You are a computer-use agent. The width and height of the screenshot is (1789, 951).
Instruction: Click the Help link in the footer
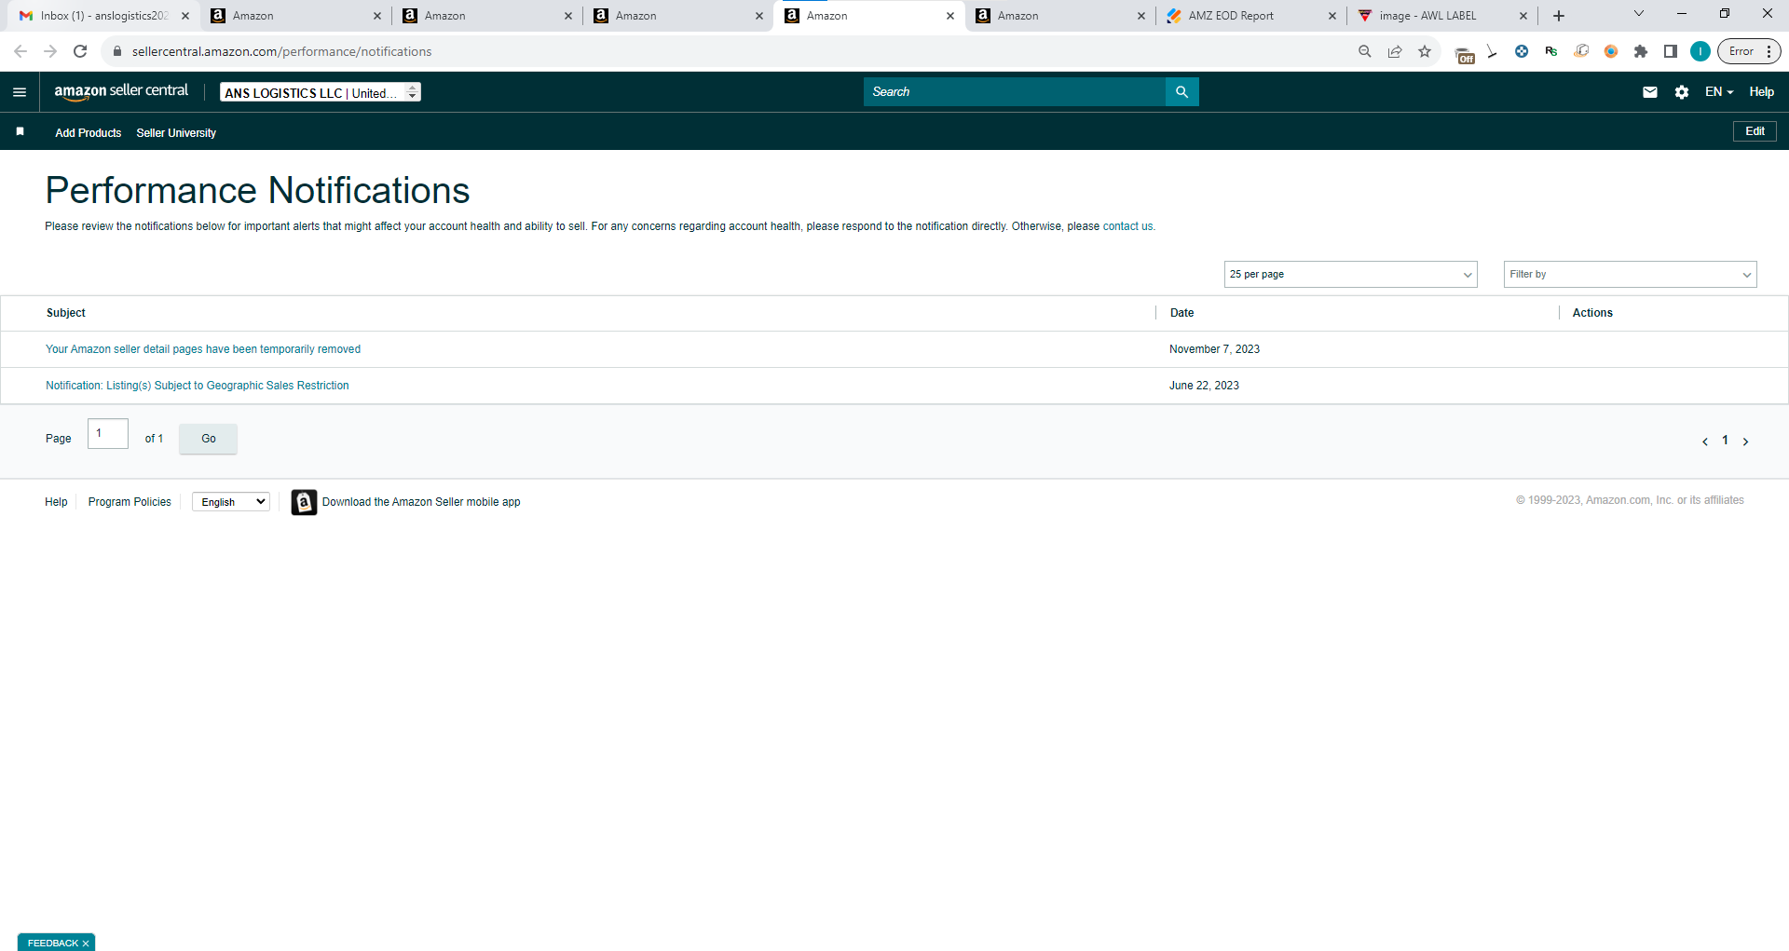(56, 502)
